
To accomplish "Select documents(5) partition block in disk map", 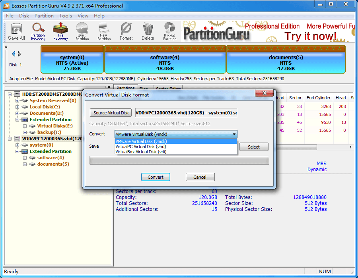I will tap(286, 60).
